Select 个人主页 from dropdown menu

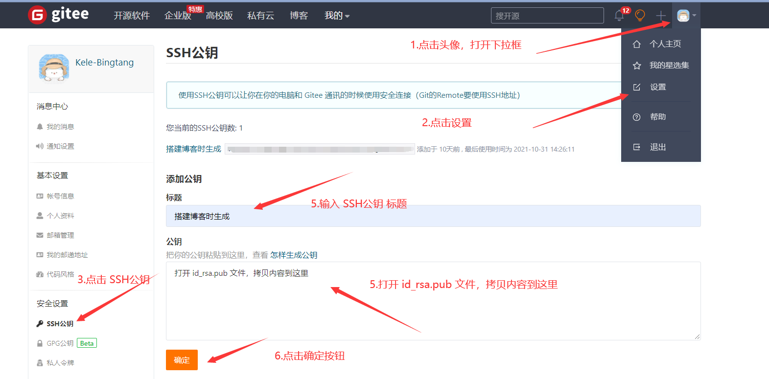(665, 44)
